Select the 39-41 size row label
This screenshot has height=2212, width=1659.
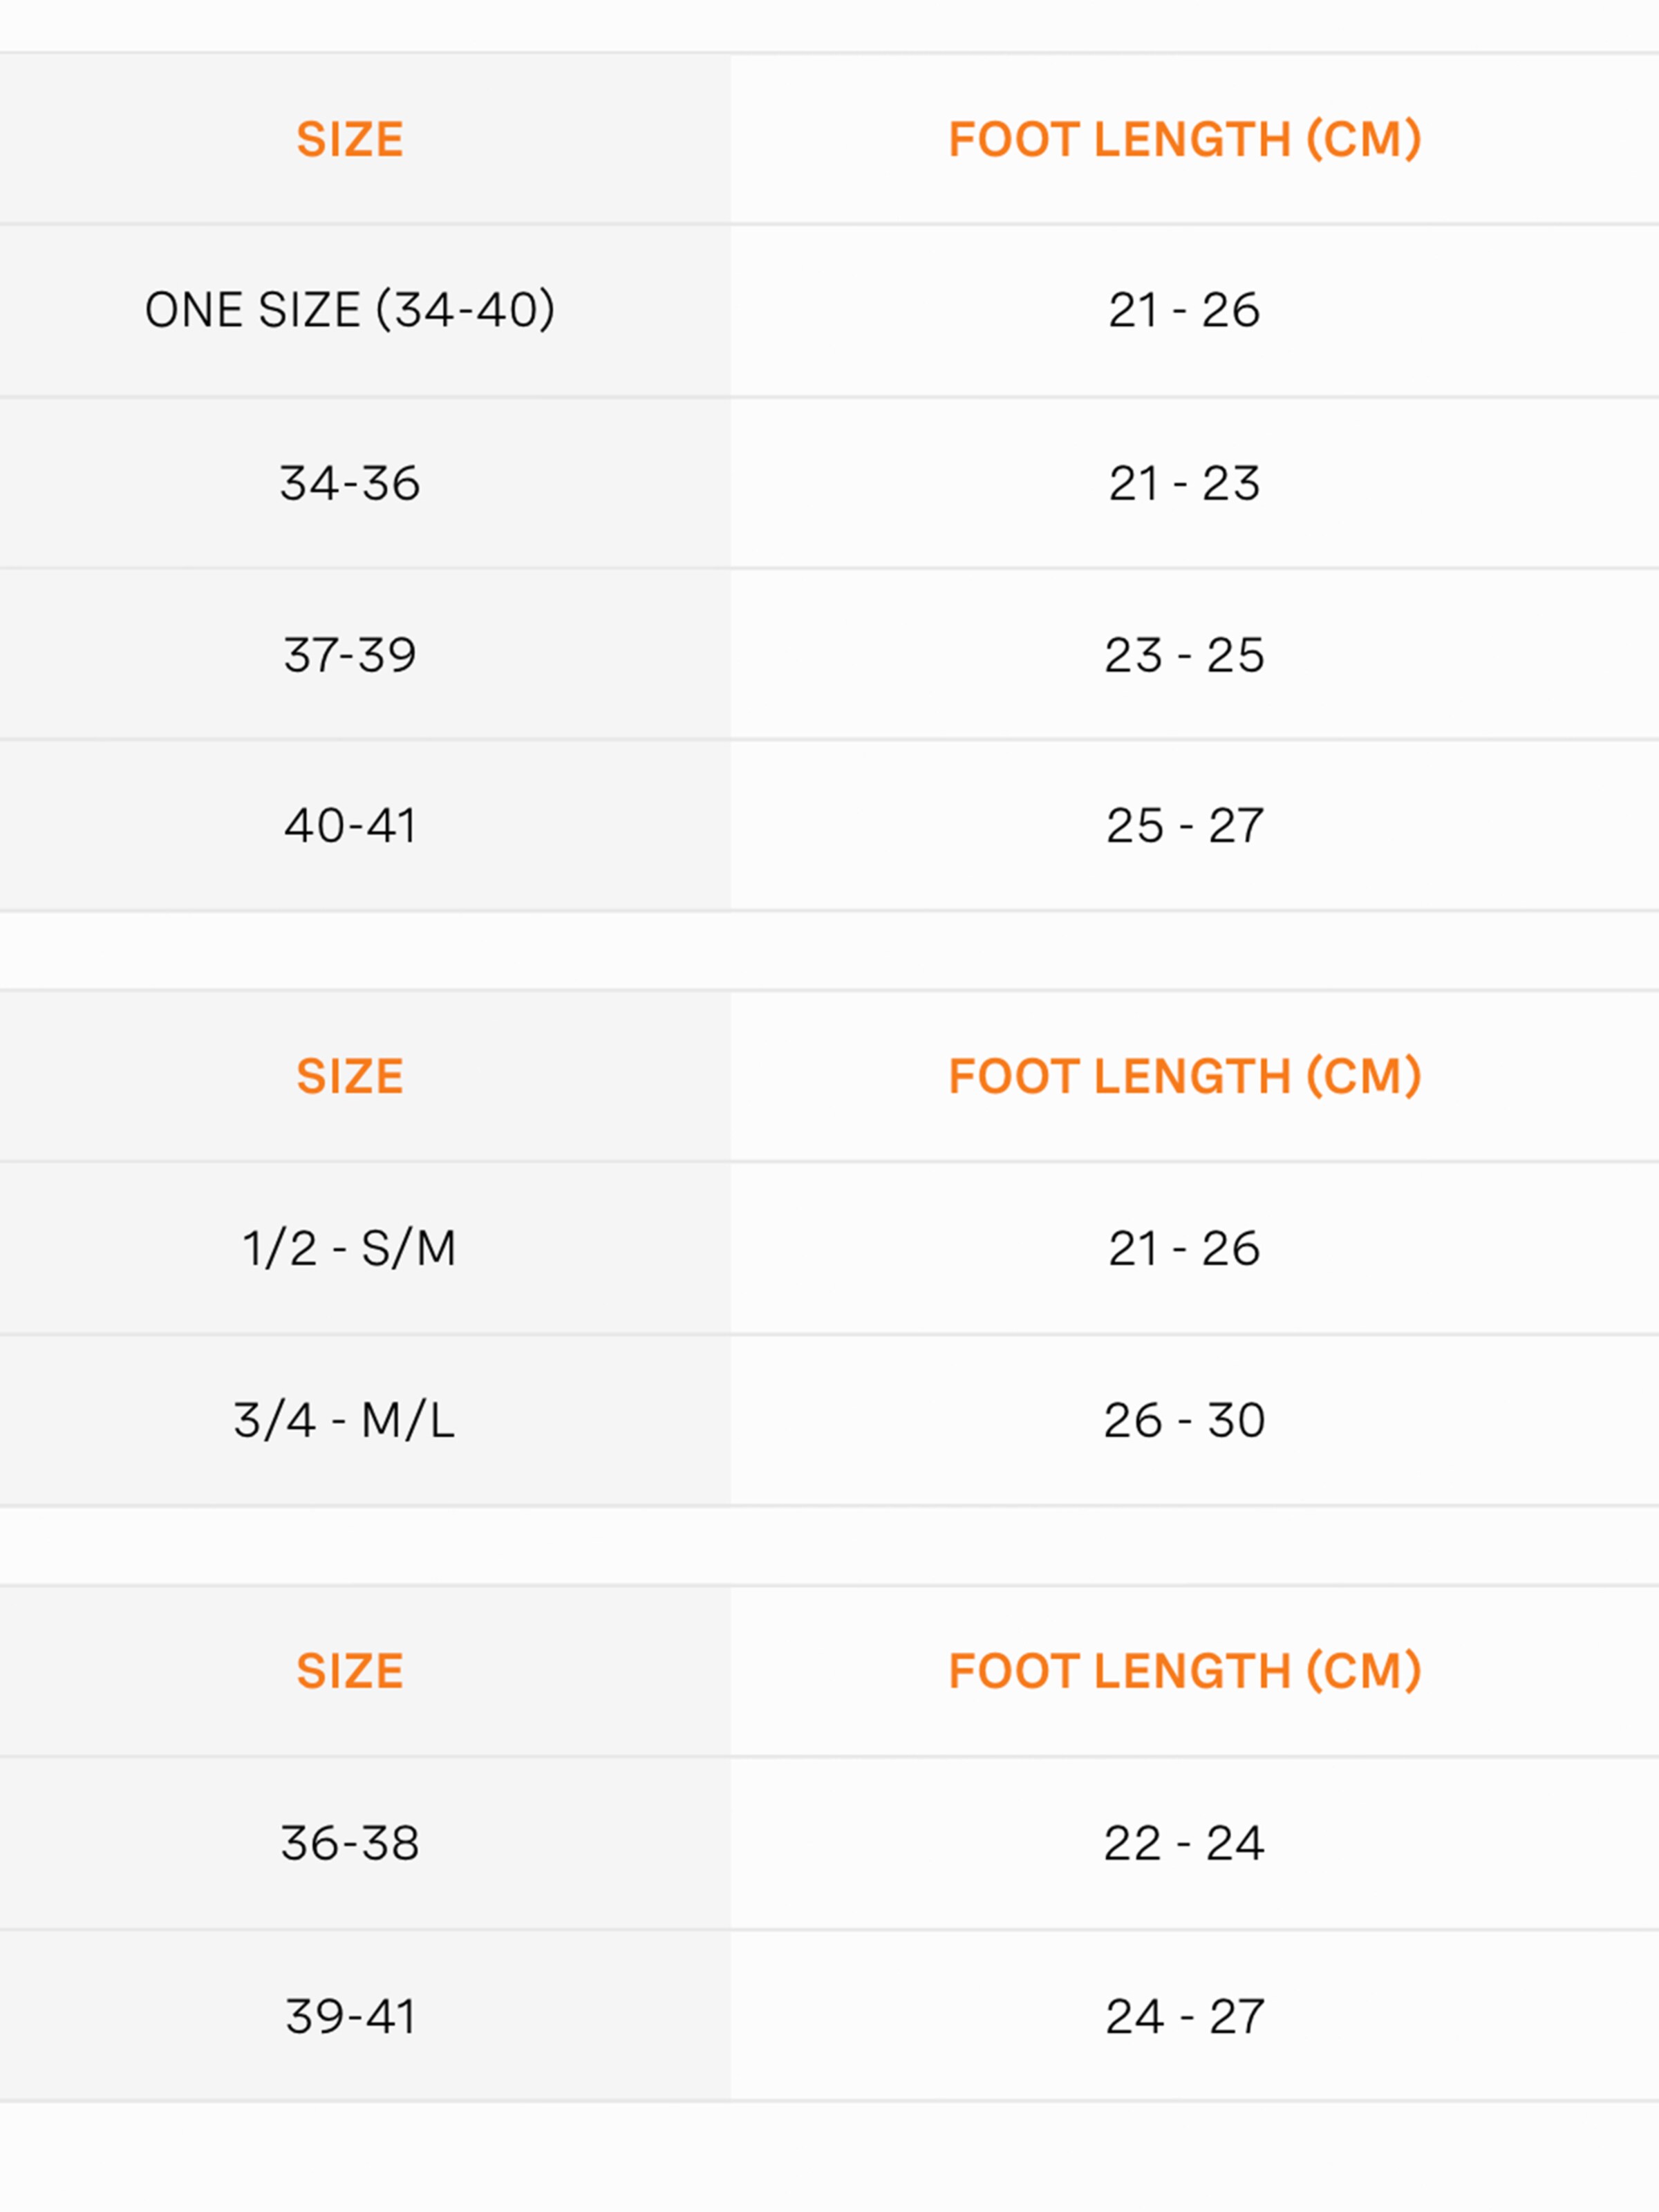pyautogui.click(x=350, y=2016)
